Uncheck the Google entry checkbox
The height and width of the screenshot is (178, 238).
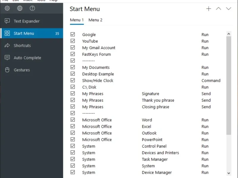tap(73, 34)
